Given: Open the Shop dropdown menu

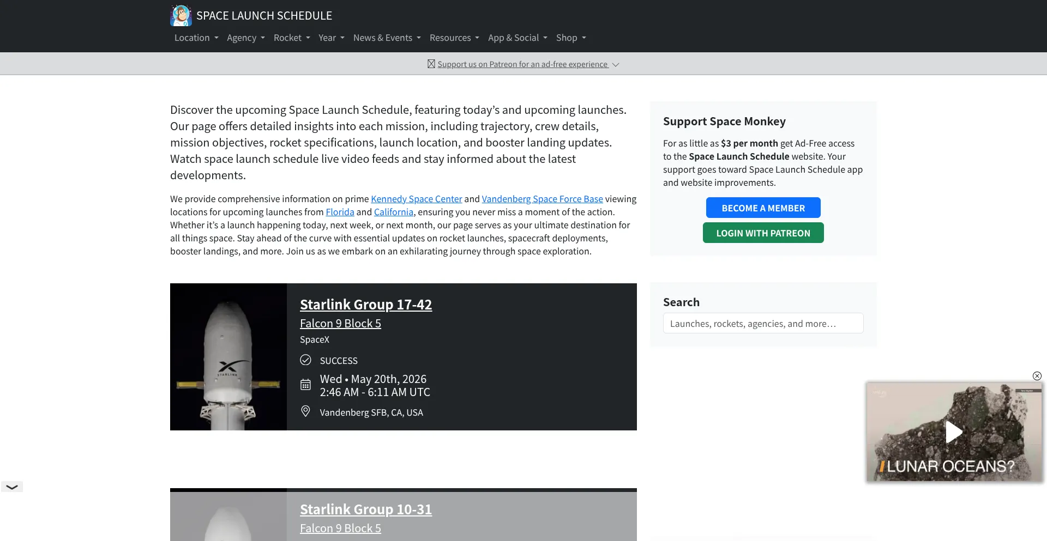Looking at the screenshot, I should point(571,38).
